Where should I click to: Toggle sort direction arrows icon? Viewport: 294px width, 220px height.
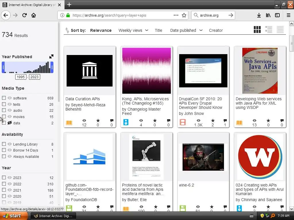(67, 30)
